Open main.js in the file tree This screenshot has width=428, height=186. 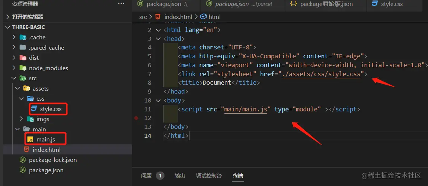tap(46, 140)
